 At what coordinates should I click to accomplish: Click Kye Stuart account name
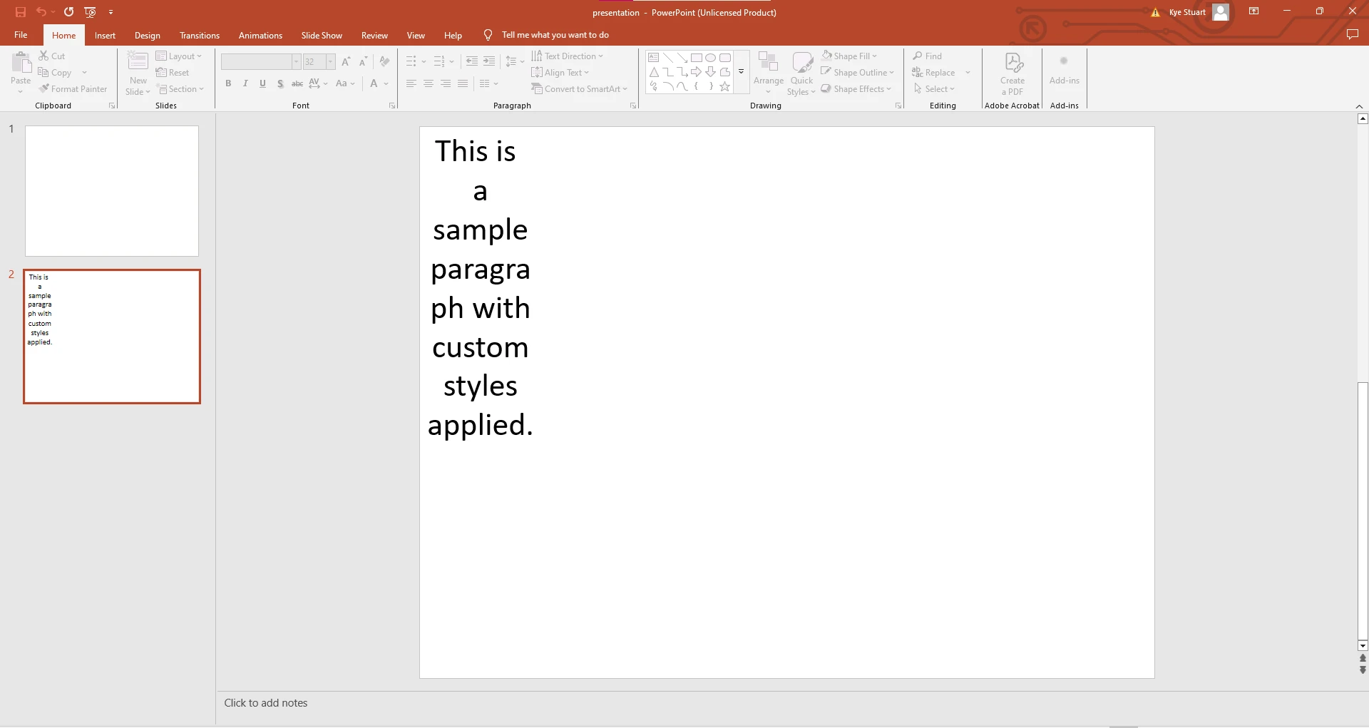[1187, 12]
